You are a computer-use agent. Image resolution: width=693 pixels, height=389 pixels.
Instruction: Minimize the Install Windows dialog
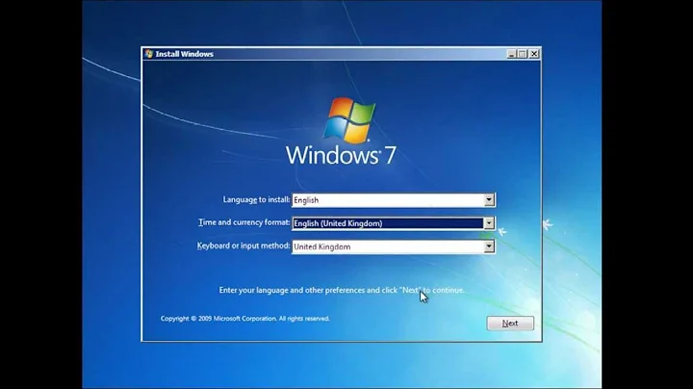coord(512,54)
